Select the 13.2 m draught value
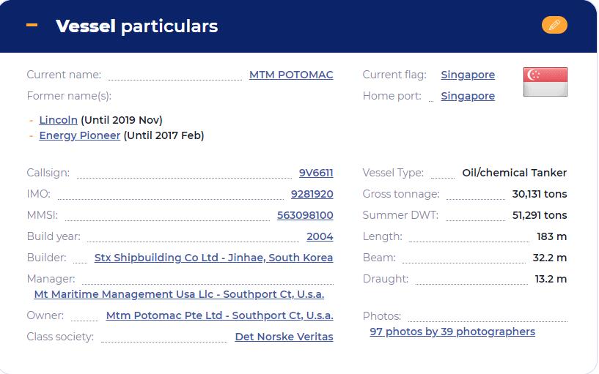599x374 pixels. [551, 279]
